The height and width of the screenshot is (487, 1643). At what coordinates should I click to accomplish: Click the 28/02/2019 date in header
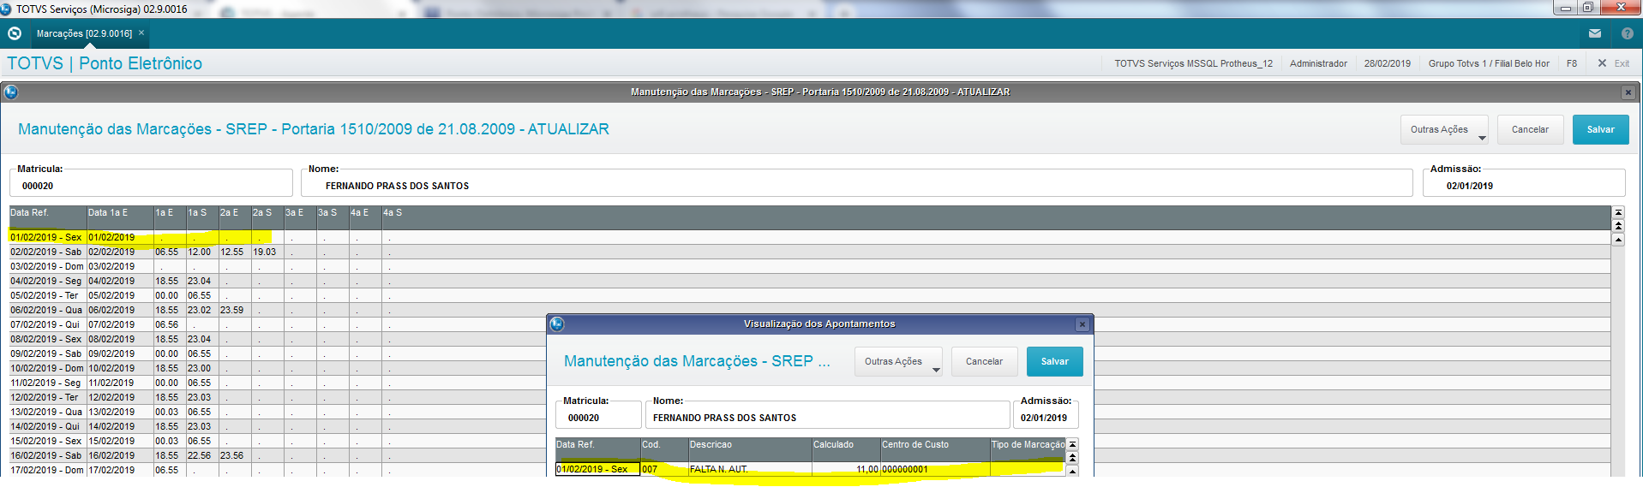(1387, 63)
